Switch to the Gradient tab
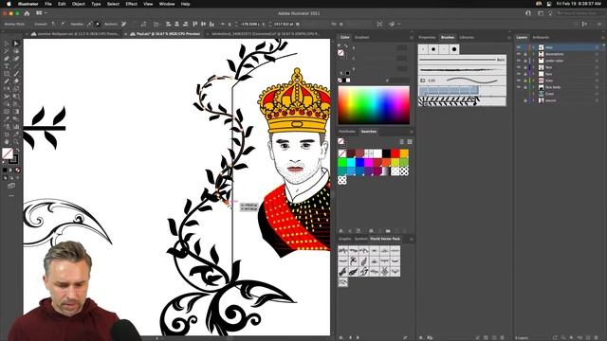 click(x=362, y=38)
